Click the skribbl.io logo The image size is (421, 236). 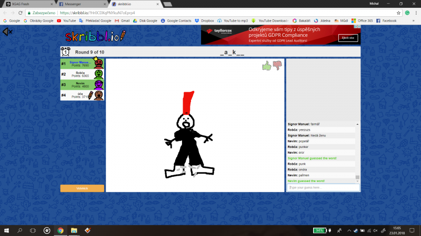95,36
